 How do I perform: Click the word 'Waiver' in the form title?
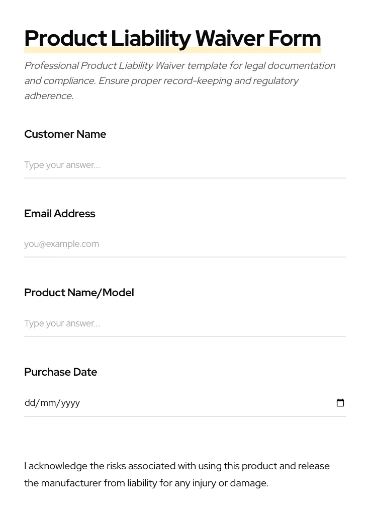[229, 38]
